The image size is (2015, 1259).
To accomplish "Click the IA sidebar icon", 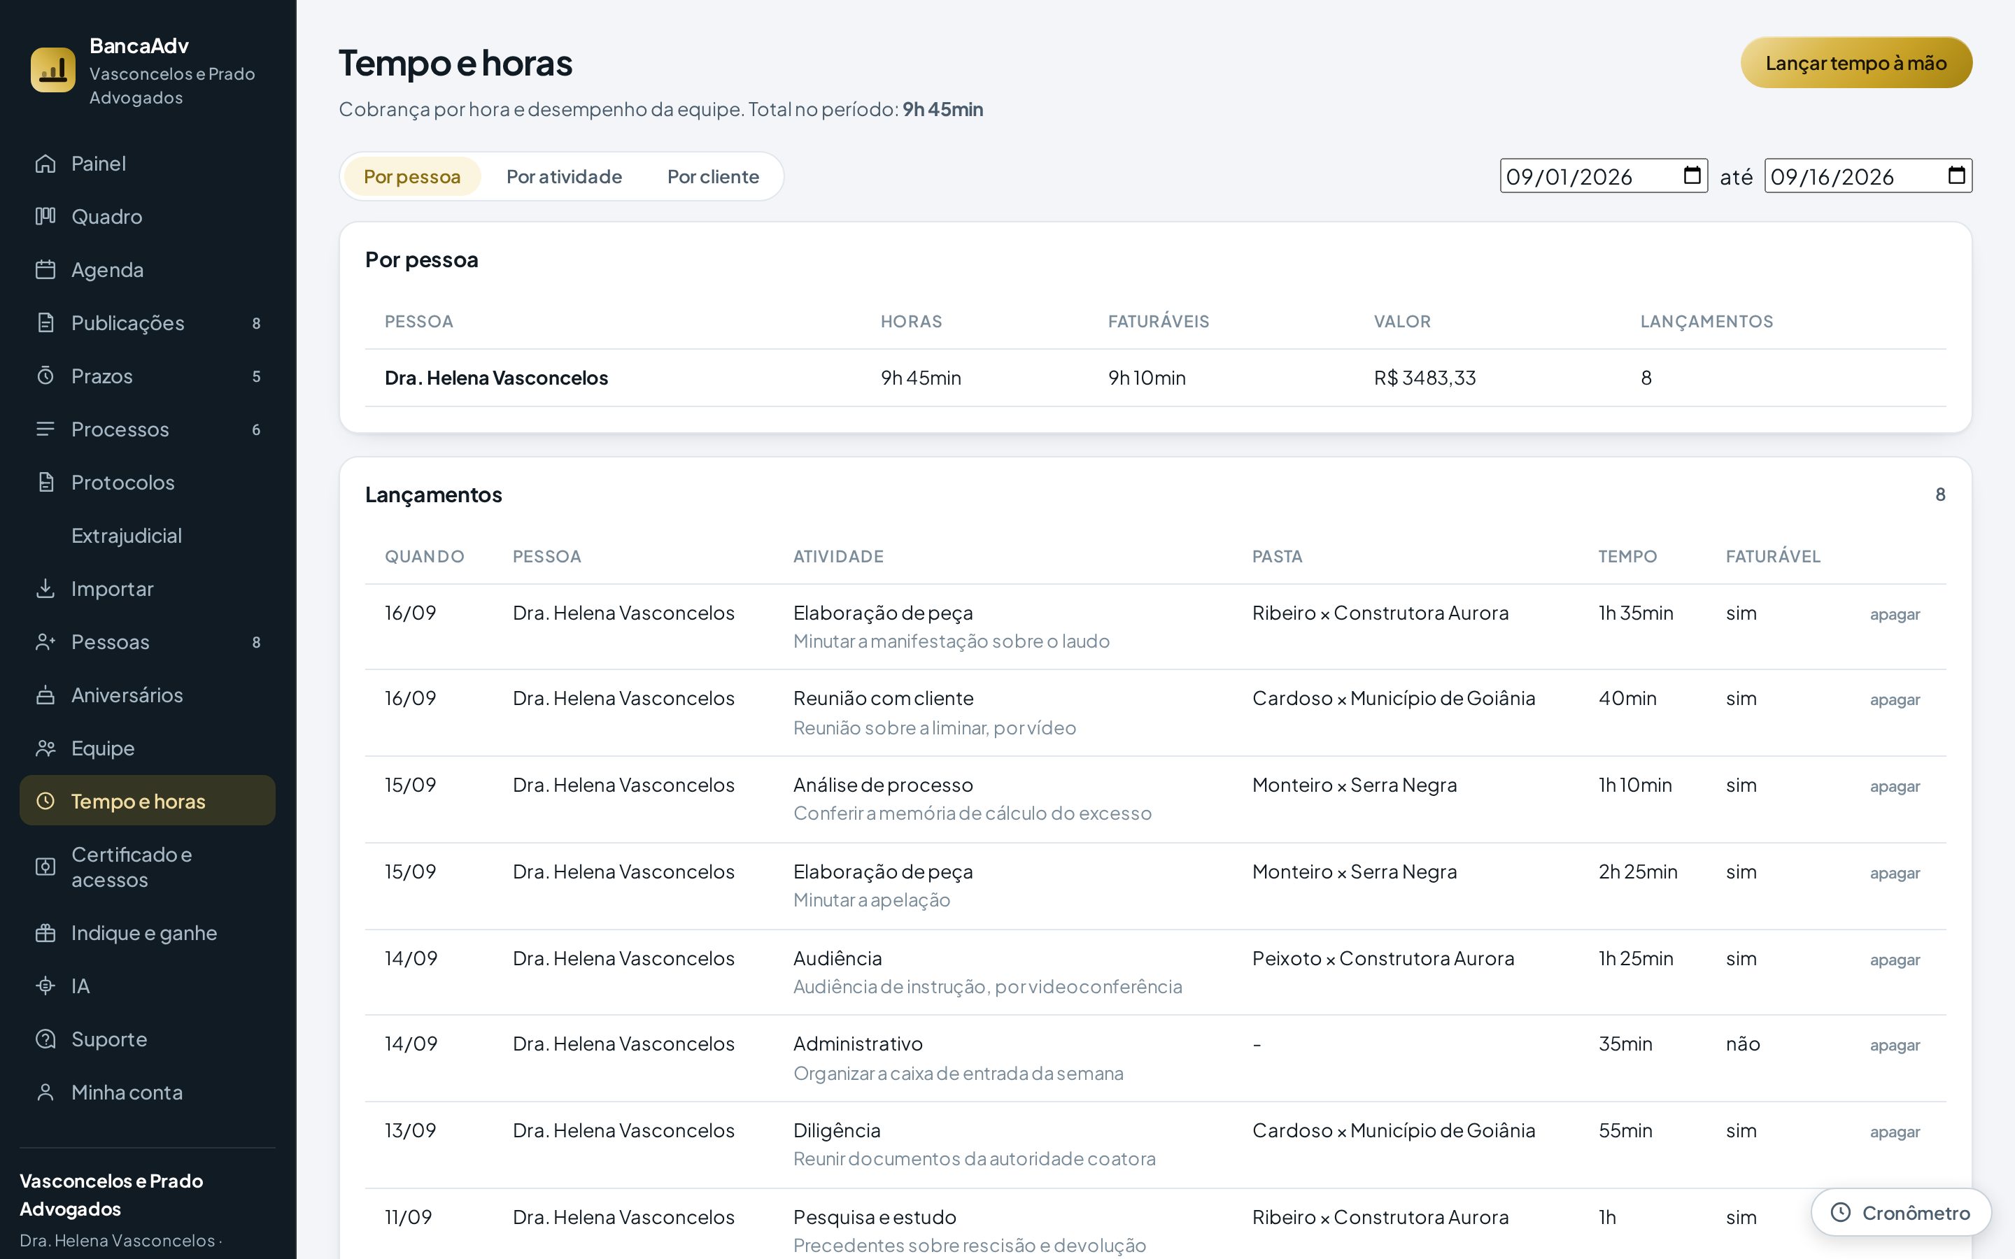I will (45, 986).
